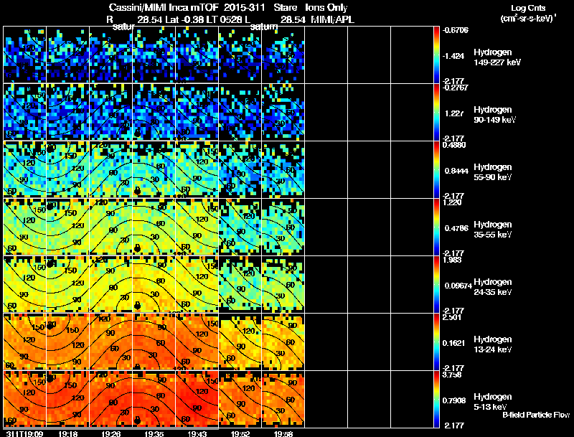
Task: Click the 19:26 image in the 55-90 keV row
Action: [x=111, y=169]
